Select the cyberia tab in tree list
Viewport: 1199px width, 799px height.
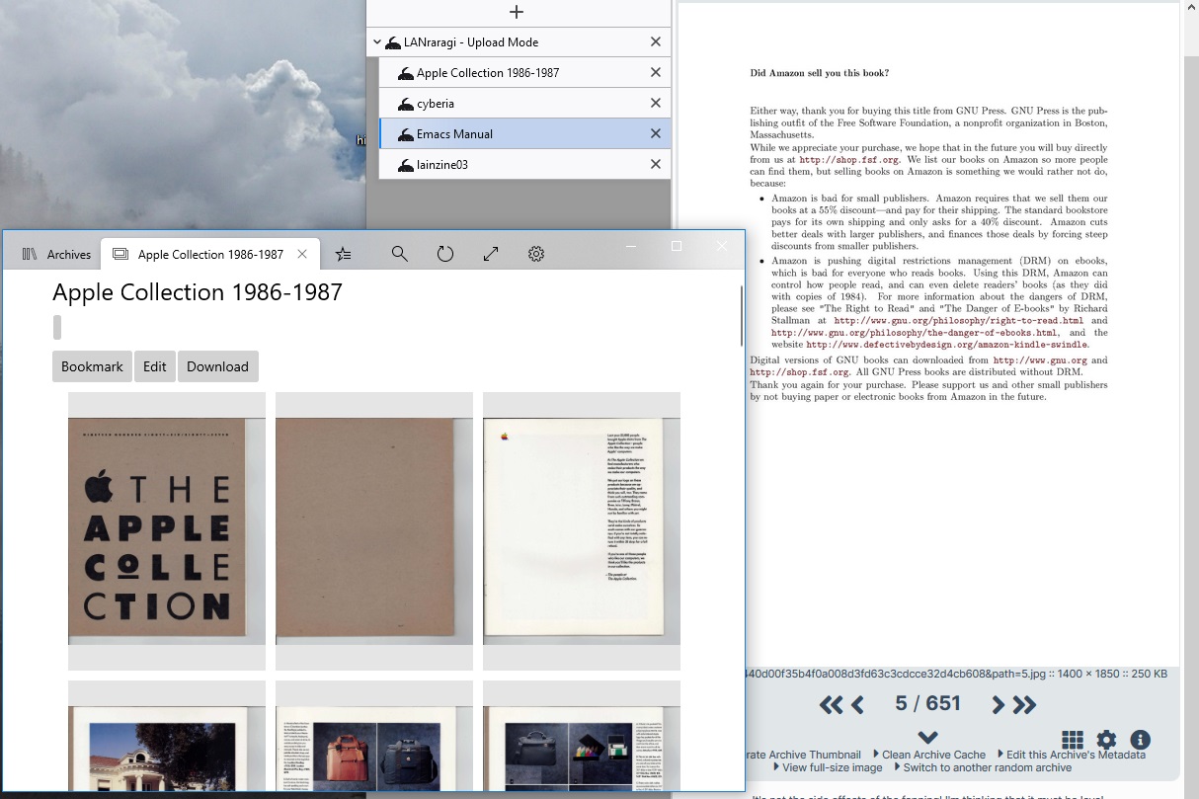436,104
